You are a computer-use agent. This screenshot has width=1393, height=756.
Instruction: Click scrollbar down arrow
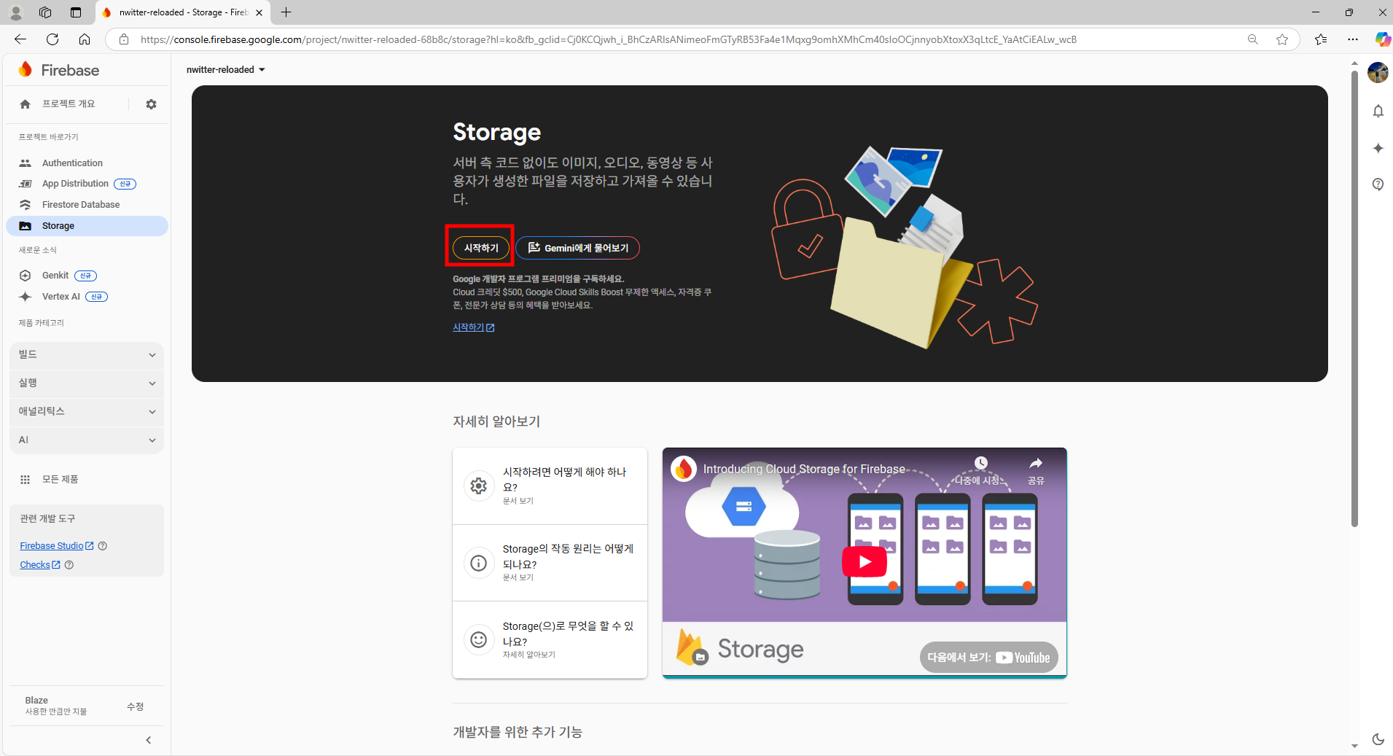tap(1354, 746)
